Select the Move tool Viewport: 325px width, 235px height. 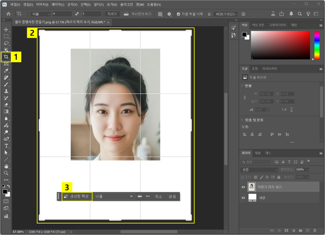click(6, 30)
